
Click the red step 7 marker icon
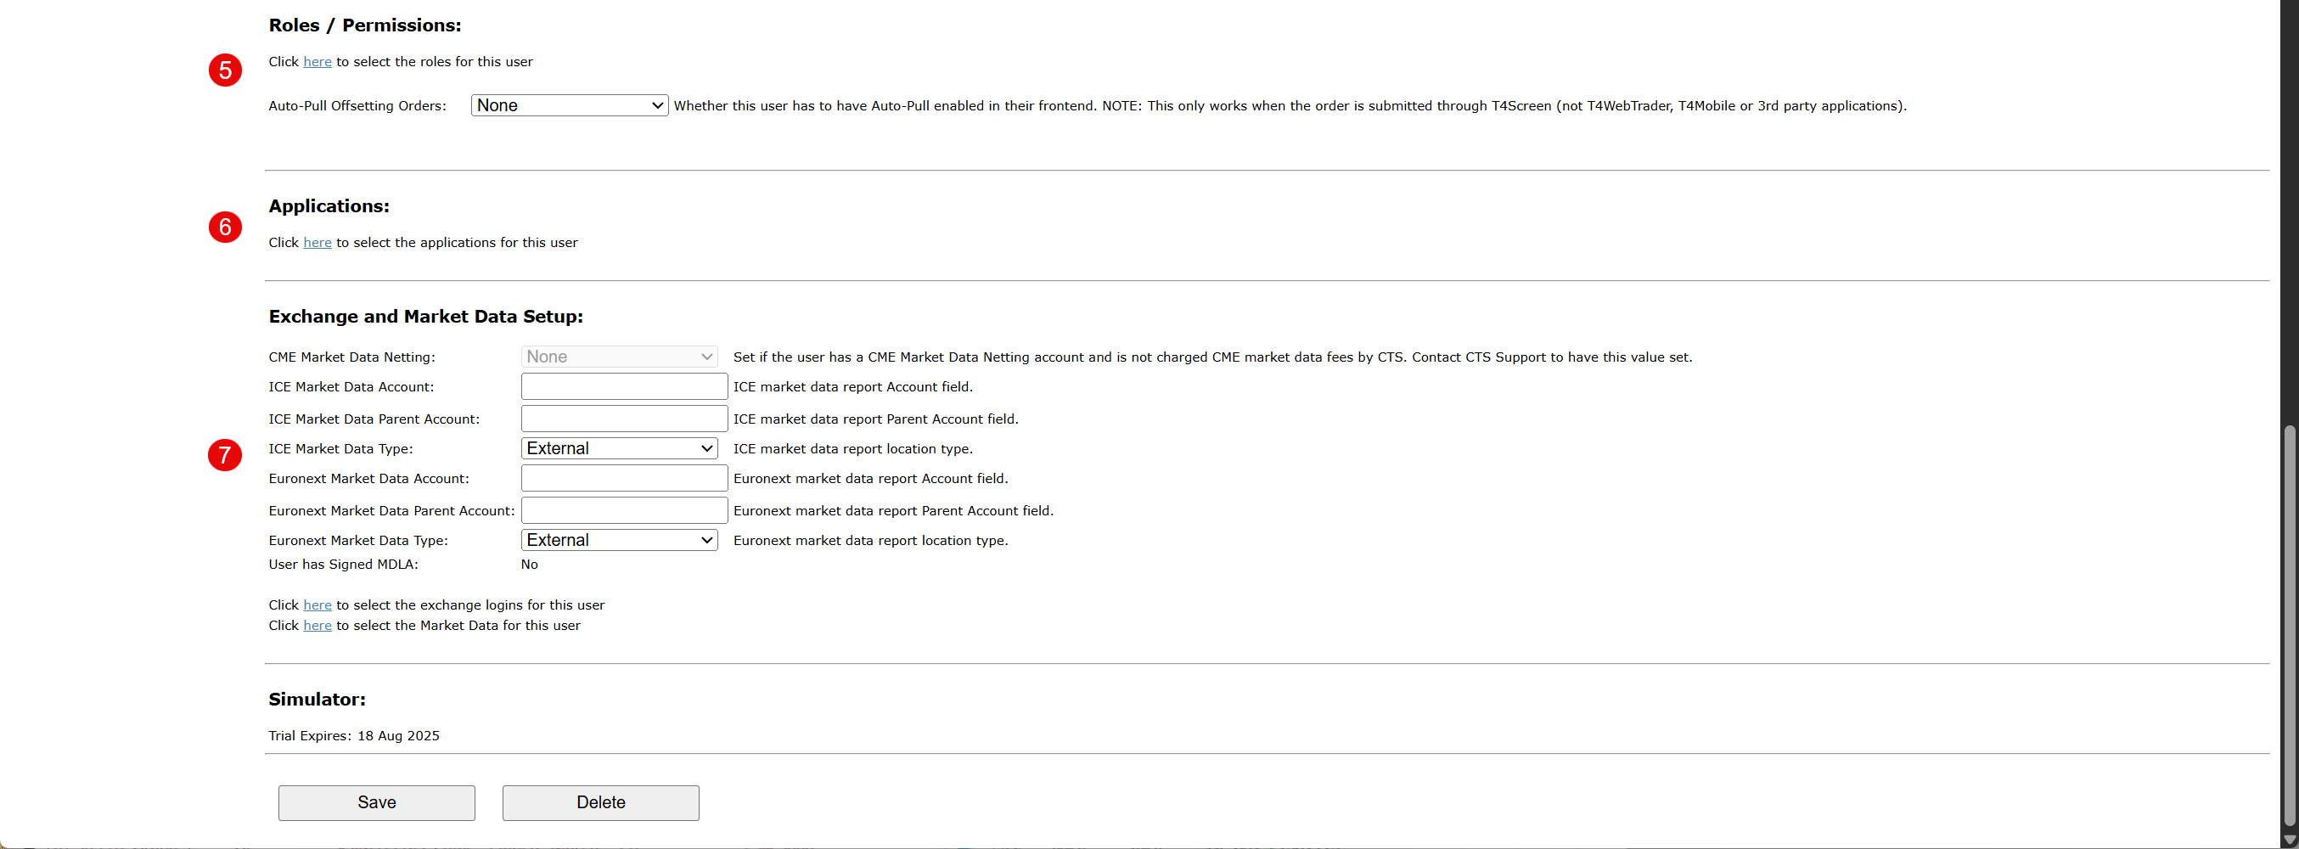pyautogui.click(x=225, y=454)
